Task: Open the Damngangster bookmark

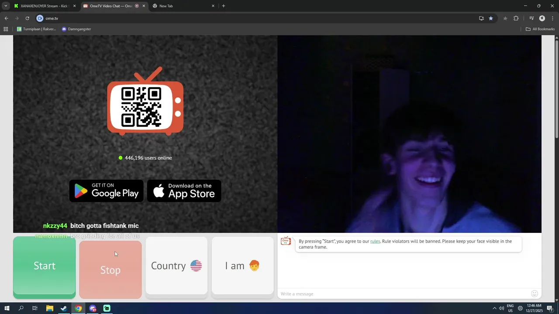Action: point(76,29)
